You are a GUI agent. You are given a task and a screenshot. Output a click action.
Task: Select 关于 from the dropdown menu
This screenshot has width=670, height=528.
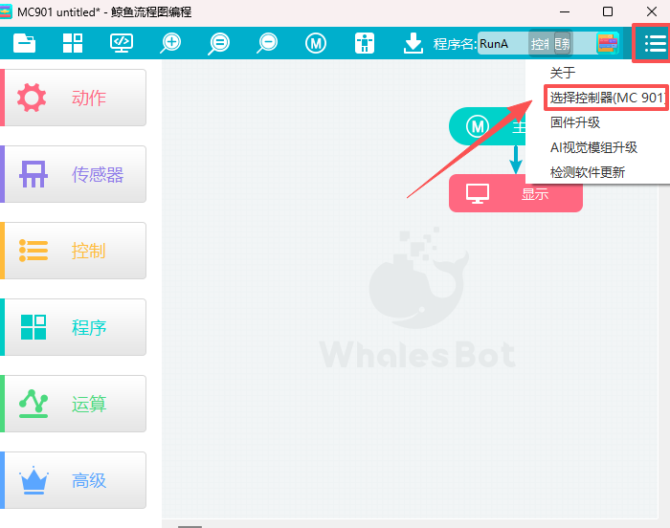click(563, 73)
